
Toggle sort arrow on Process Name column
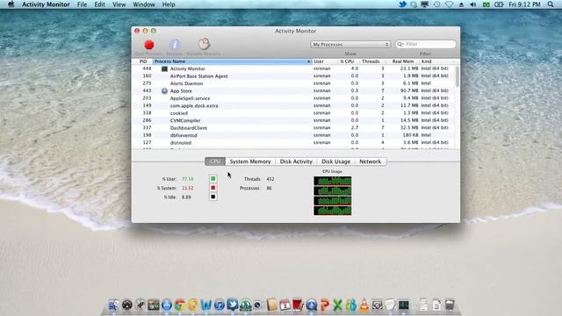308,61
